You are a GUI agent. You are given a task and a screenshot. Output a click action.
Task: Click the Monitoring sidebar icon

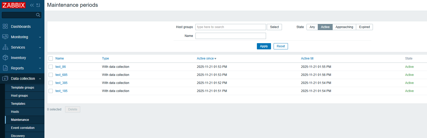pos(5,37)
